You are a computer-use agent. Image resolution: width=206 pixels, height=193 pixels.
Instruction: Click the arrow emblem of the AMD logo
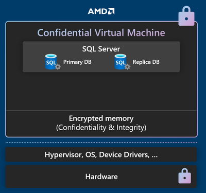pos(111,11)
